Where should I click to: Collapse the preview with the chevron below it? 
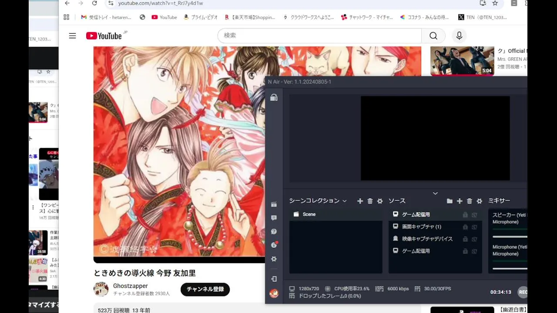(x=435, y=193)
